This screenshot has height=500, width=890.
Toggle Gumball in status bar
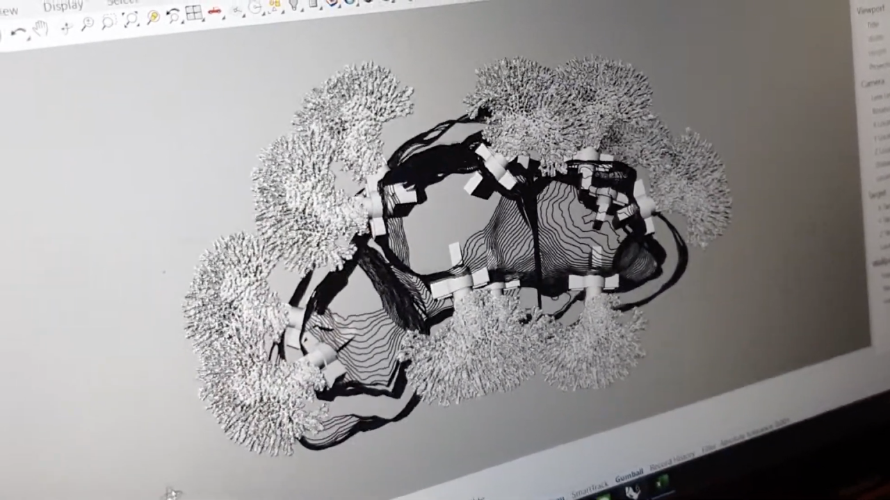629,477
